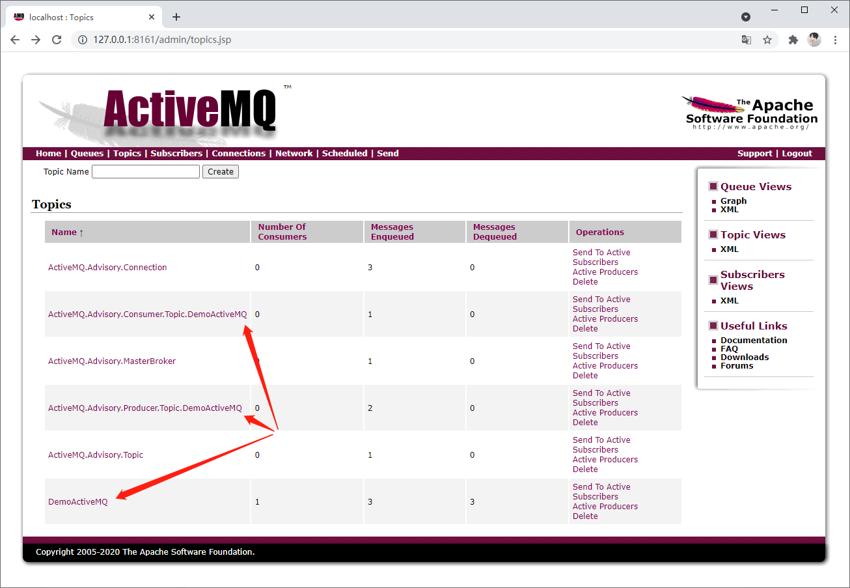Open the Send page in navigation

click(388, 154)
